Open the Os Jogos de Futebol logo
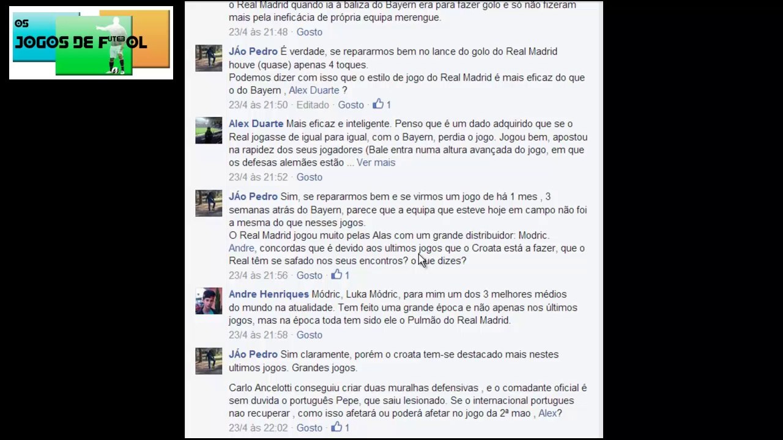 pyautogui.click(x=91, y=43)
